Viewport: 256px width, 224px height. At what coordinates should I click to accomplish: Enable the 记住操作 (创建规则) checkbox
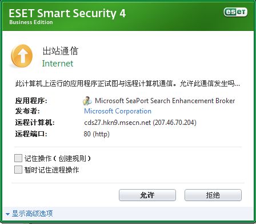18,158
